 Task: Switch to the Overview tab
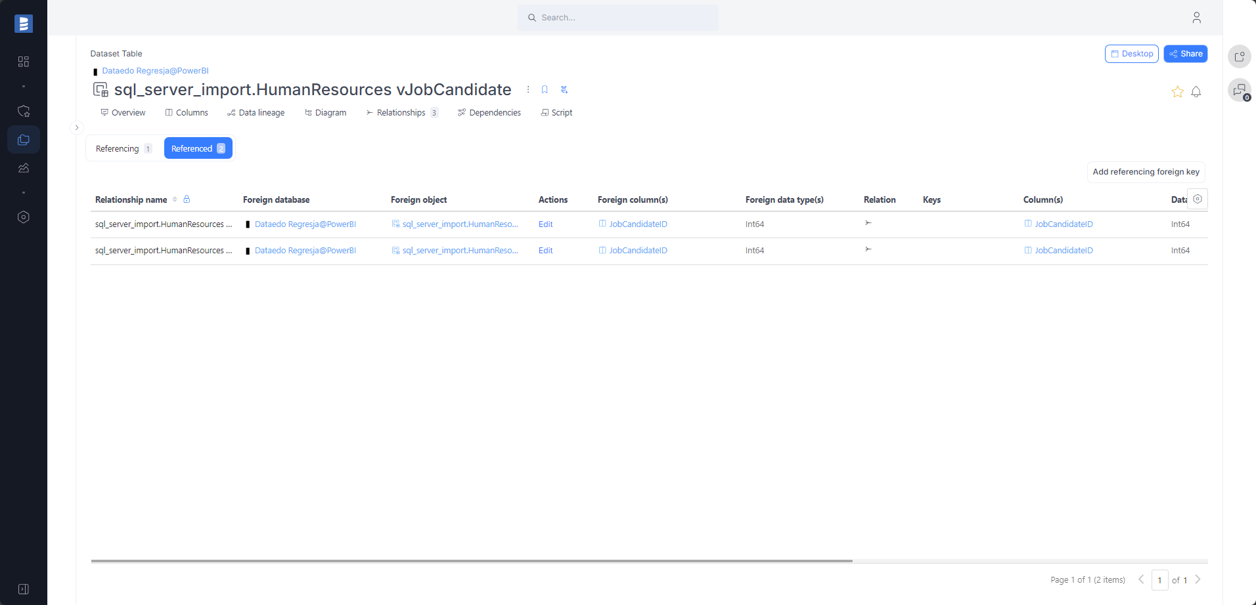[123, 113]
